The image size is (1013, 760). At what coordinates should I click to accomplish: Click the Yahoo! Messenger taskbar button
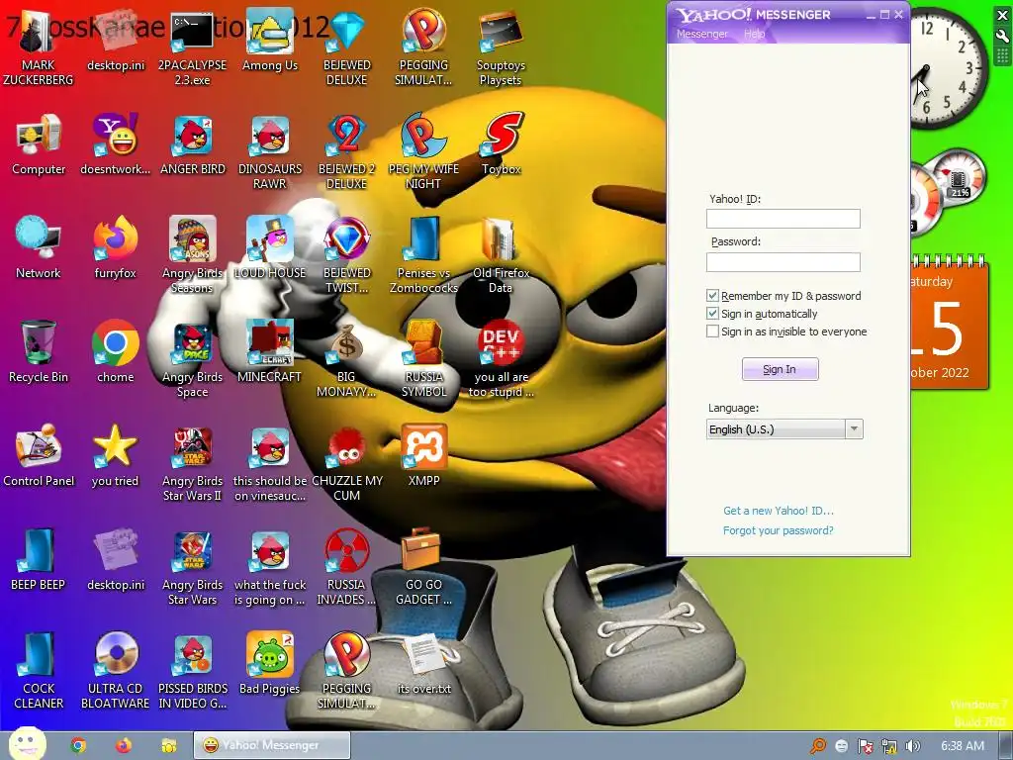(x=271, y=745)
